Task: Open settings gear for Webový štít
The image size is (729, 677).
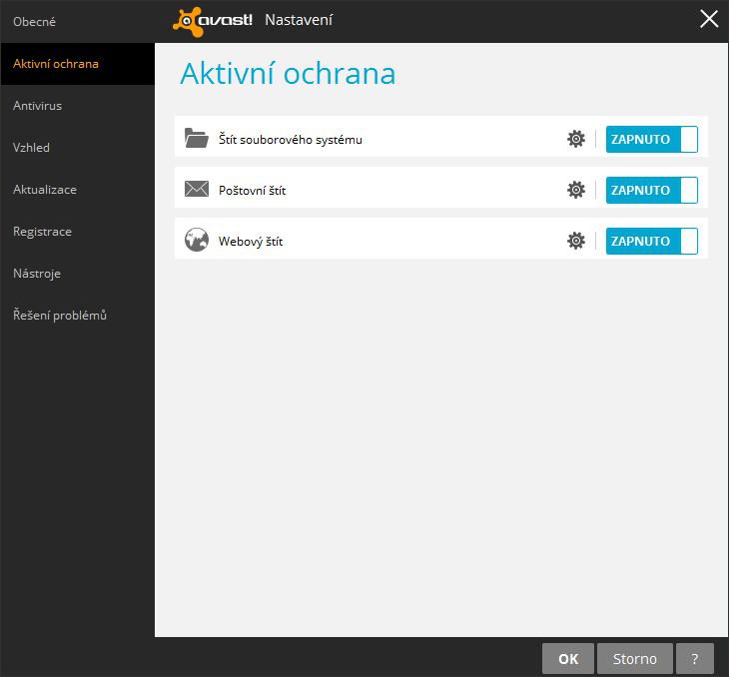Action: pos(575,241)
